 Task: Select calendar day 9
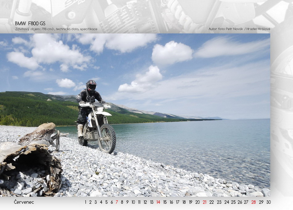127,202
